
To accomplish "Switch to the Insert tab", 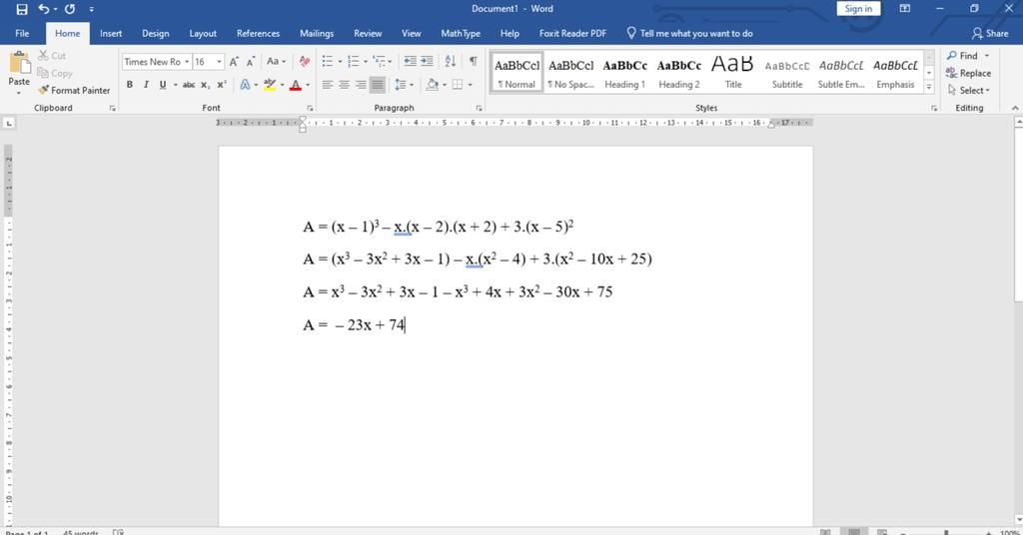I will pos(111,33).
